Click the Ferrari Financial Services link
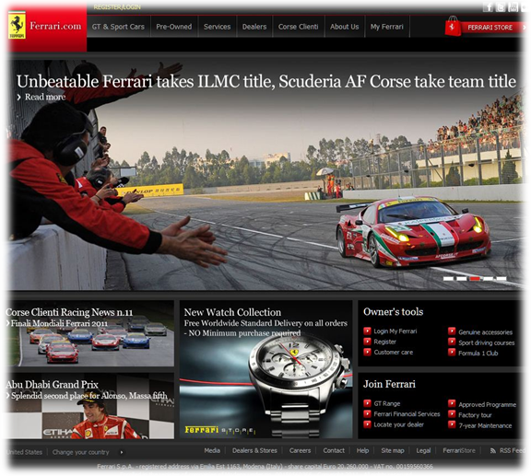This screenshot has height=476, width=531. pyautogui.click(x=407, y=414)
